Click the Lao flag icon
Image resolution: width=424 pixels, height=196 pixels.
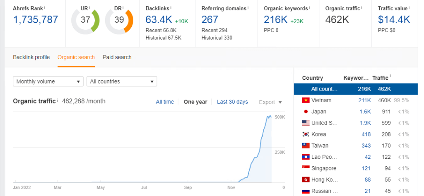pyautogui.click(x=306, y=157)
